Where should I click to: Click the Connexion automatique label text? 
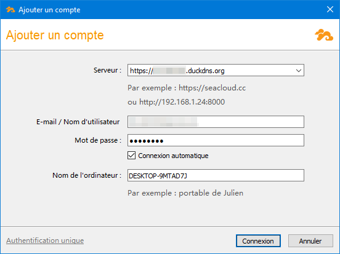pos(173,156)
